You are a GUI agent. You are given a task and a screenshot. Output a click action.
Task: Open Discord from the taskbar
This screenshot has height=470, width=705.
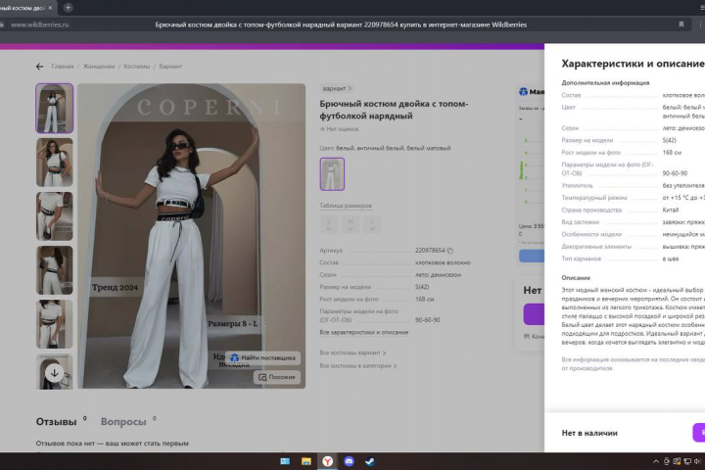coord(349,461)
